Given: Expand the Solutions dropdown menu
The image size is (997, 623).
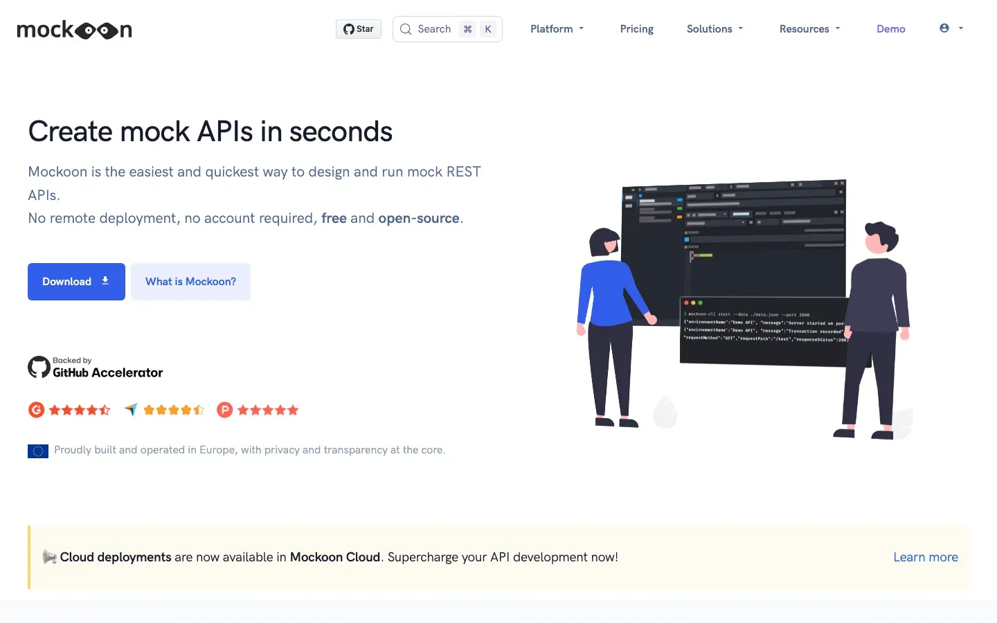Looking at the screenshot, I should (x=715, y=29).
